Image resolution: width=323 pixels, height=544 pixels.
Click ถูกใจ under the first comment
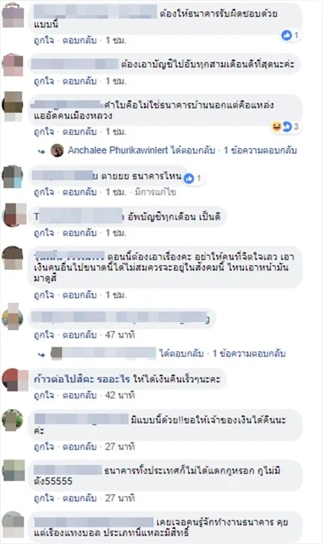(x=44, y=40)
